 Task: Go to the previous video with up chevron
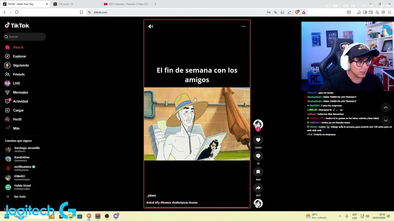click(x=386, y=107)
